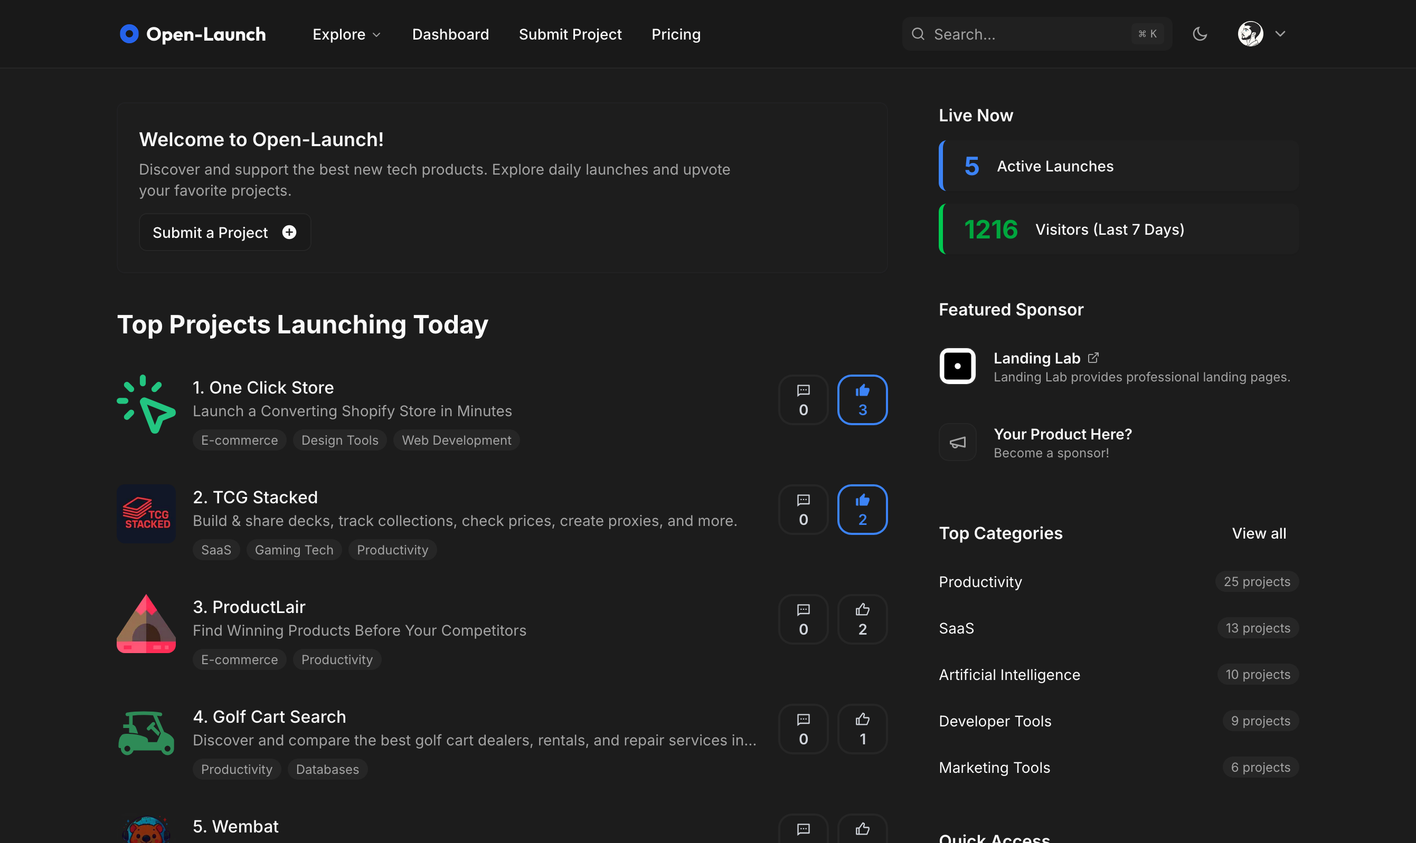1416x843 pixels.
Task: Go to Dashboard nav item
Action: 450,34
